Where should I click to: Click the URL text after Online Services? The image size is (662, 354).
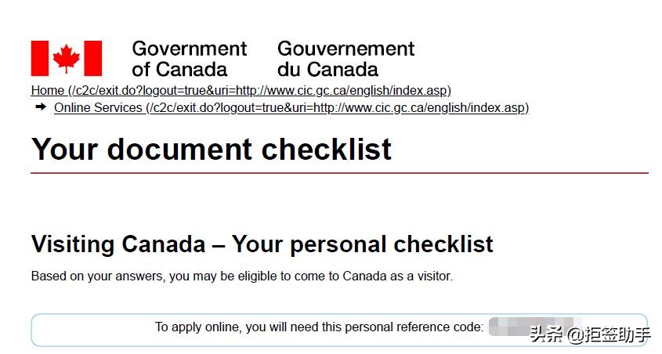338,108
